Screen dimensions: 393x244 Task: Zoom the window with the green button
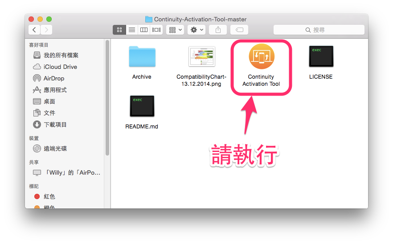tap(49, 19)
